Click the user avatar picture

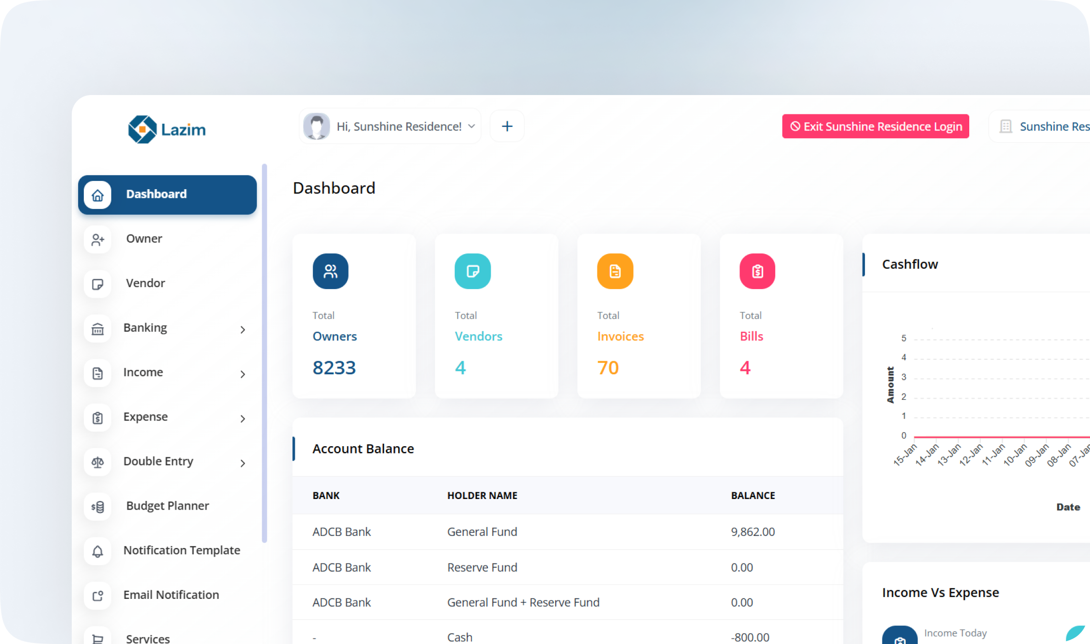tap(317, 127)
